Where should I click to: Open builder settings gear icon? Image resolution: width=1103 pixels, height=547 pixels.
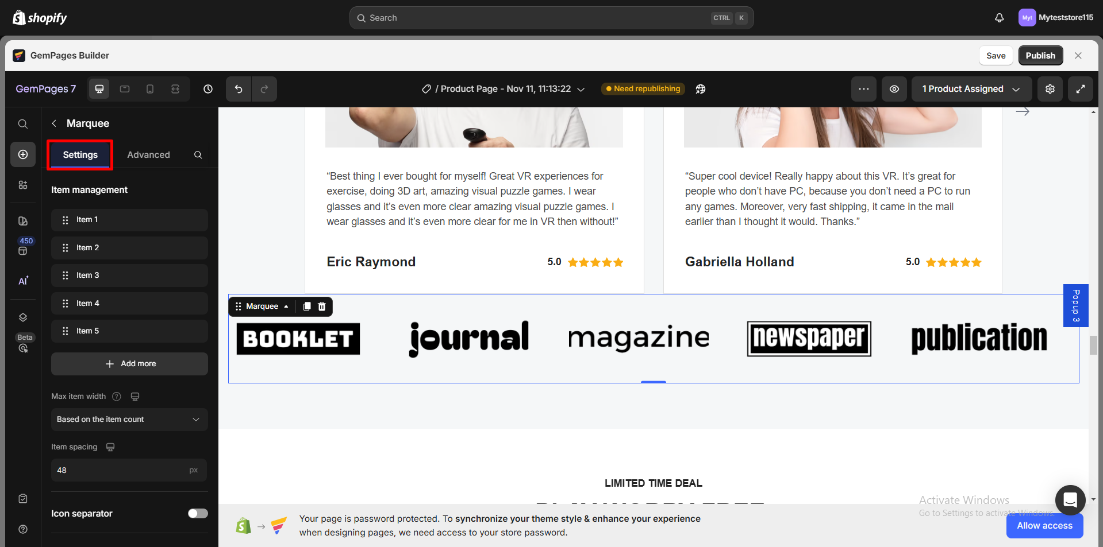click(x=1050, y=89)
